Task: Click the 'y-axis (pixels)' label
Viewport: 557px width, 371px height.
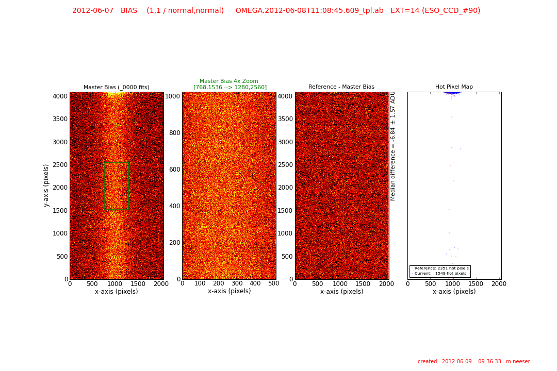Action: pos(46,185)
